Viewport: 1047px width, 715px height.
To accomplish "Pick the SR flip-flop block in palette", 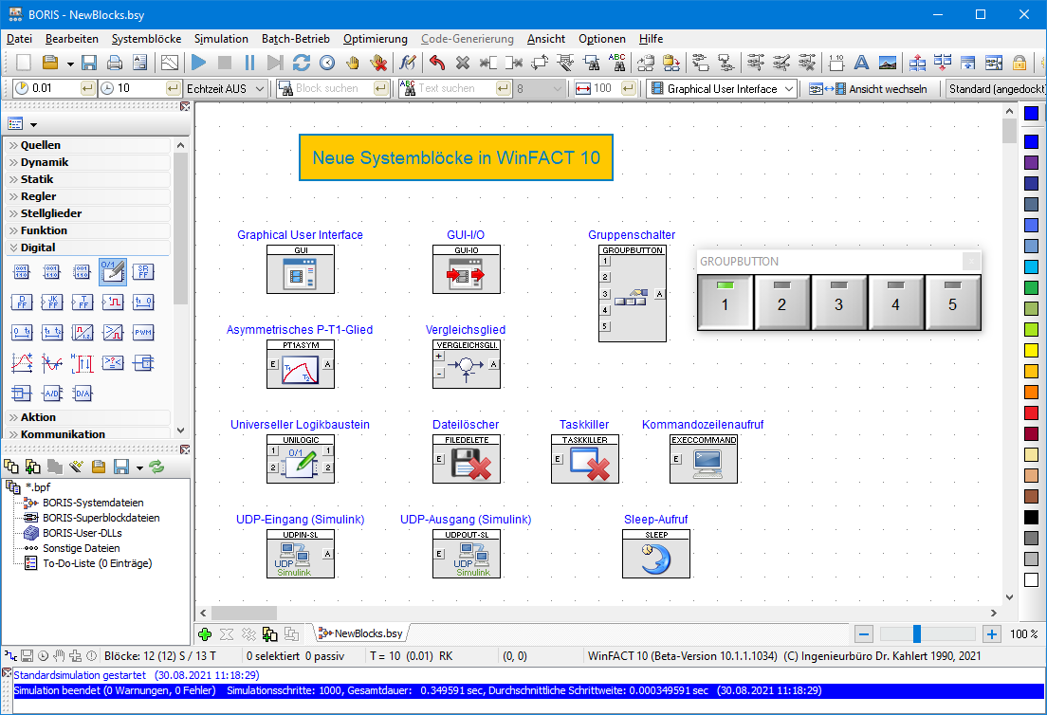I will (143, 272).
